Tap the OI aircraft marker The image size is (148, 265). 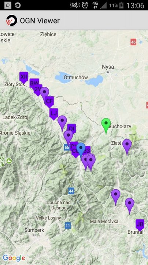[x=72, y=128]
